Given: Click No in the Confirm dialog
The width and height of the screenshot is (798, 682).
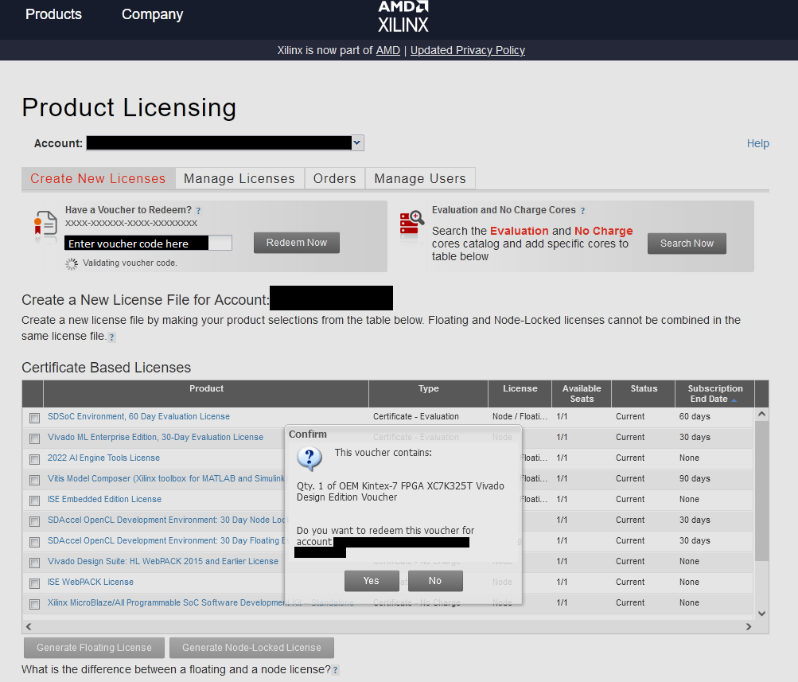Looking at the screenshot, I should [435, 581].
